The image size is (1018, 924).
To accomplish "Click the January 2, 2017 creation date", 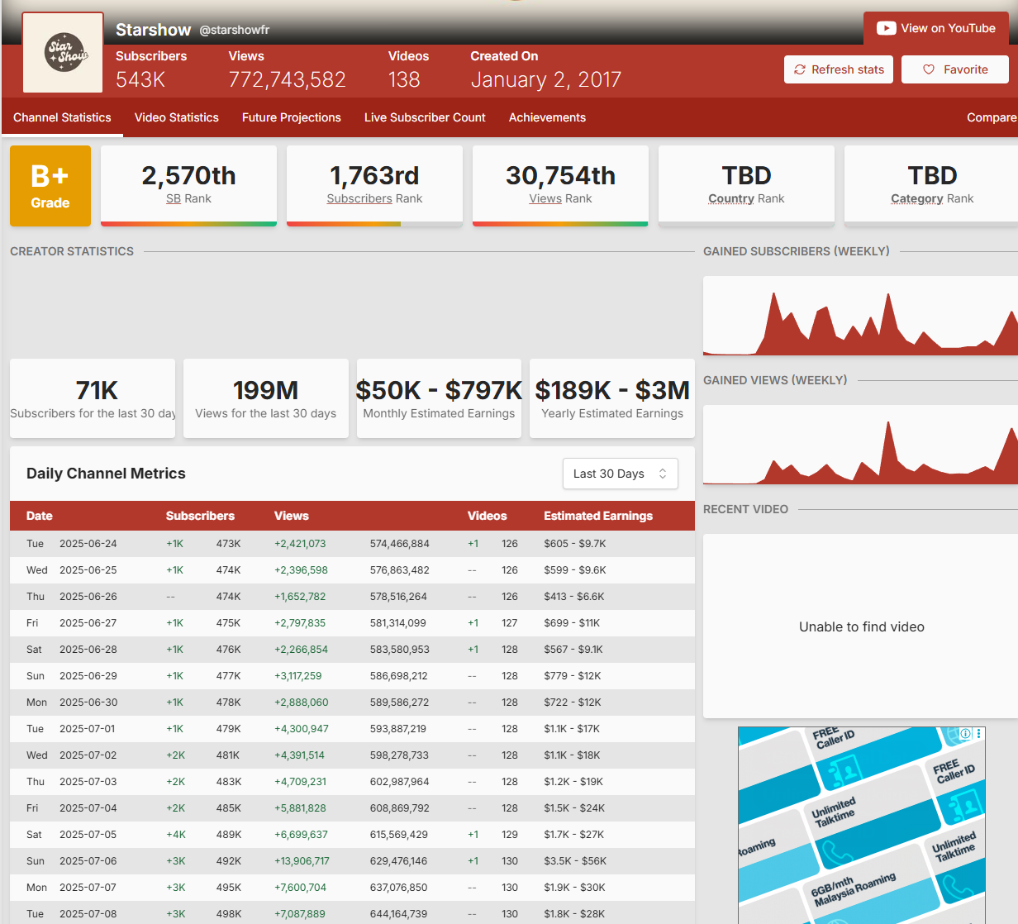I will tap(546, 80).
